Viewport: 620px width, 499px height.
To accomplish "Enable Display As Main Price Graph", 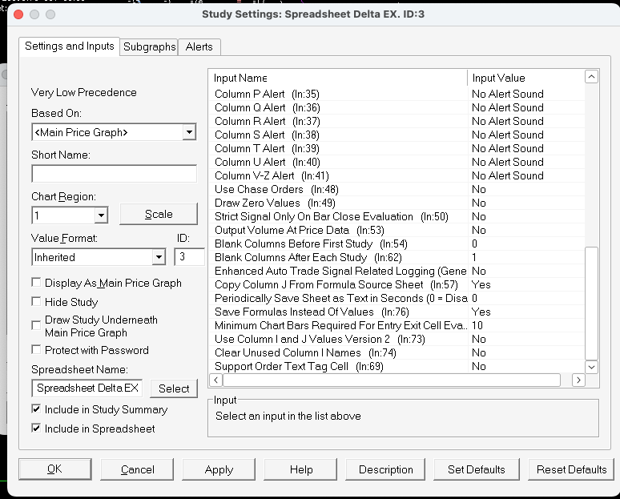I will tap(37, 283).
